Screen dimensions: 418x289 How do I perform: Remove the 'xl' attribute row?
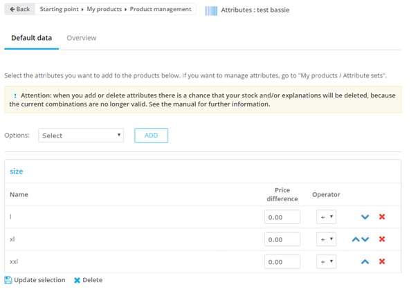[x=382, y=239]
